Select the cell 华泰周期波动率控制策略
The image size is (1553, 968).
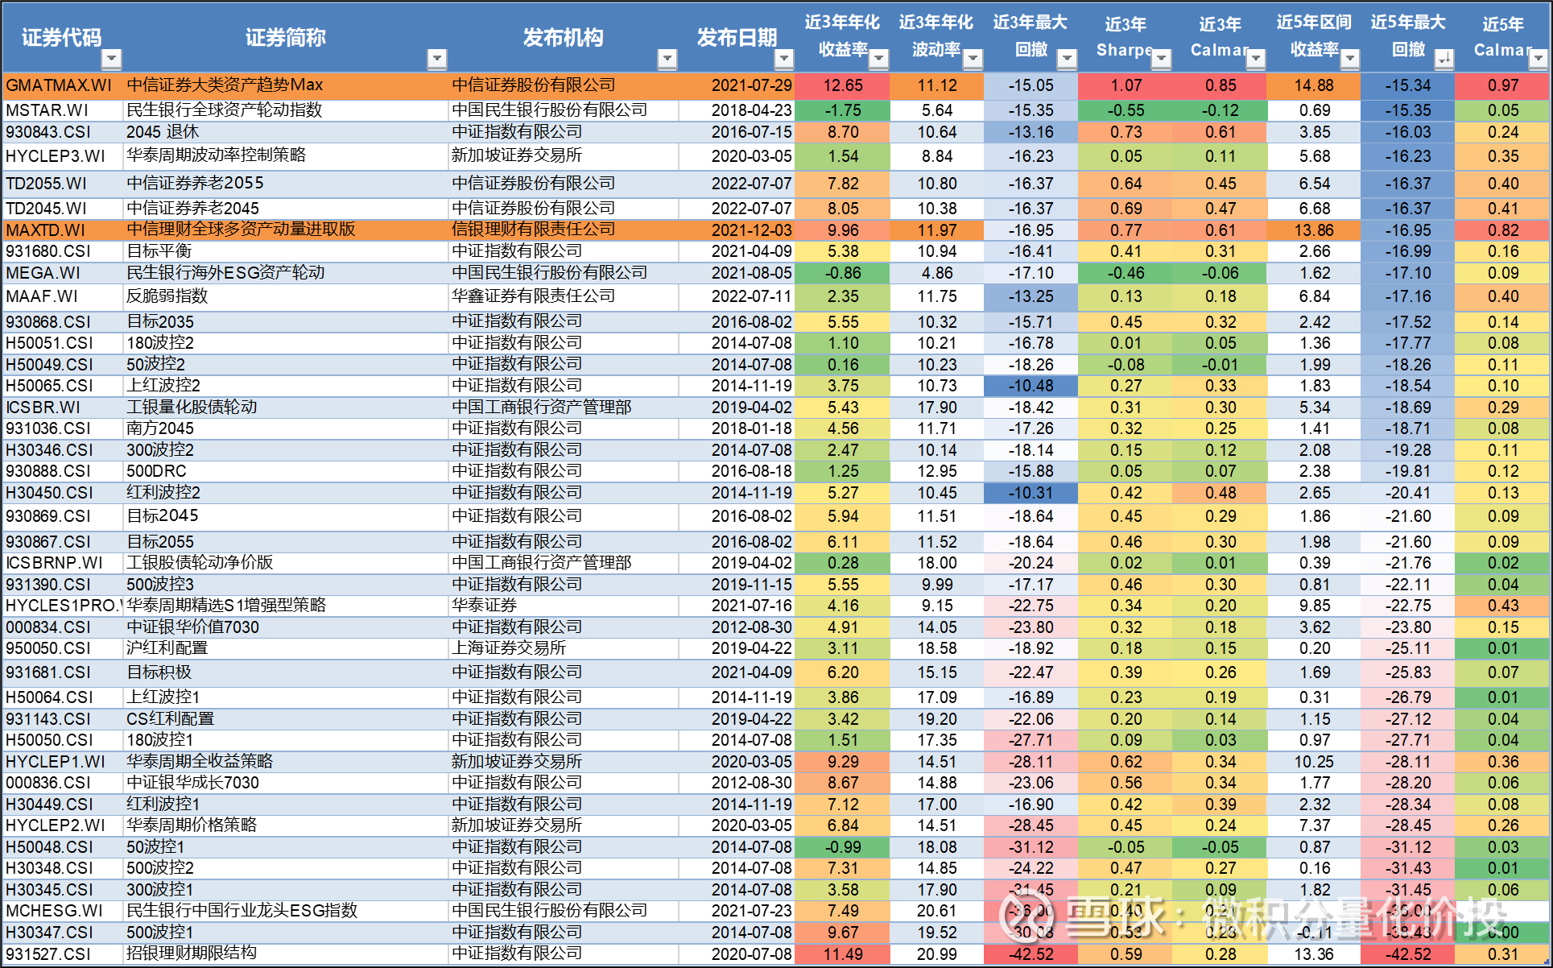coord(286,156)
